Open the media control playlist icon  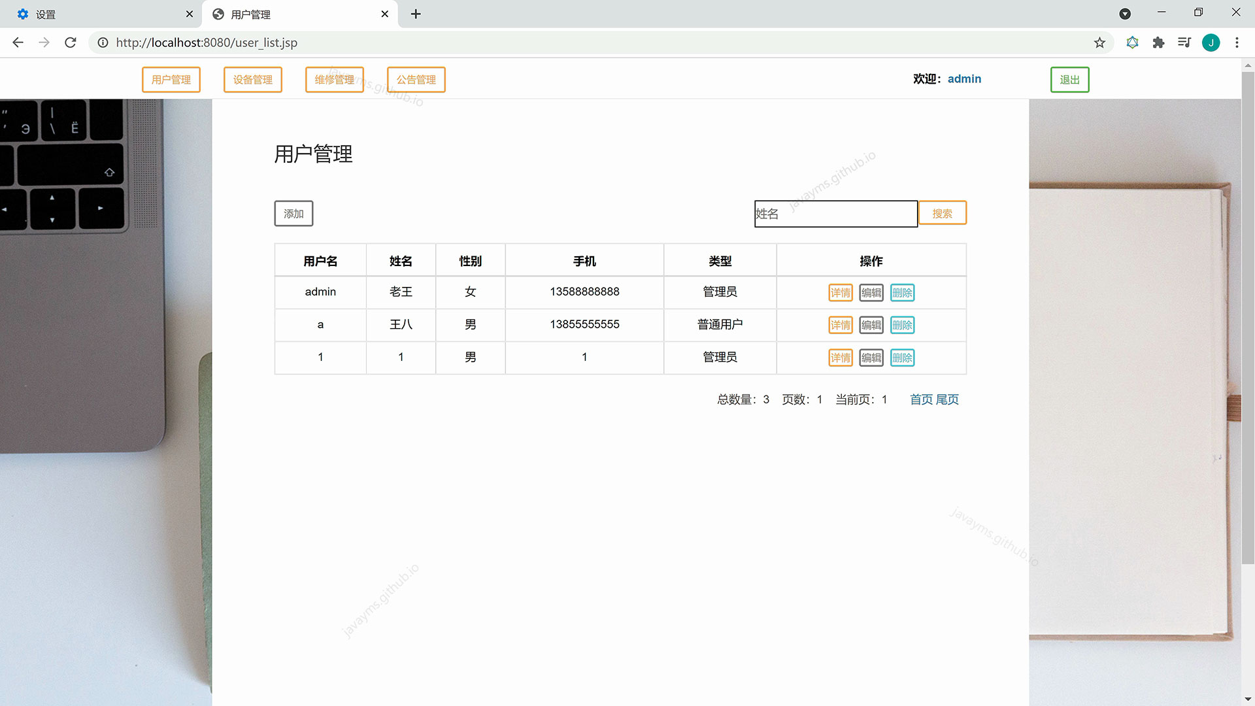click(1184, 42)
